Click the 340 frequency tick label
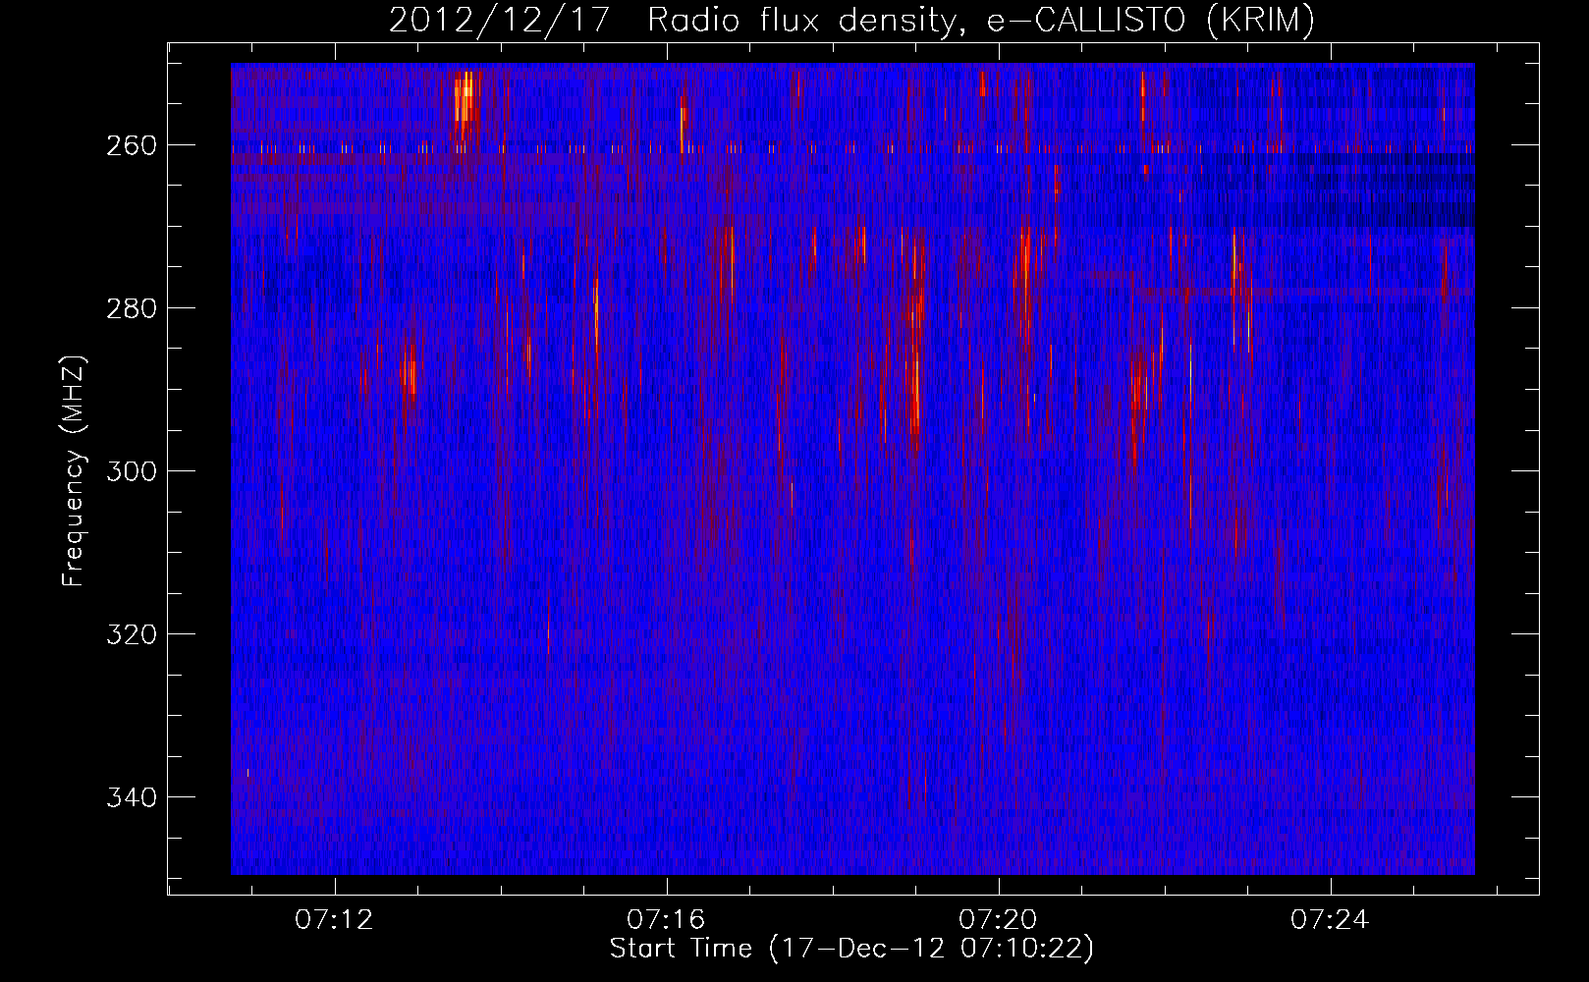 tap(131, 797)
